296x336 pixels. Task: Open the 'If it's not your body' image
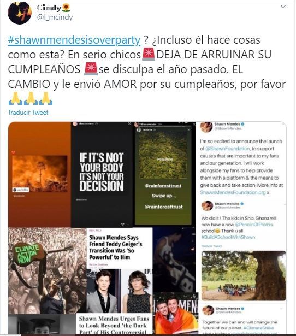point(102,174)
